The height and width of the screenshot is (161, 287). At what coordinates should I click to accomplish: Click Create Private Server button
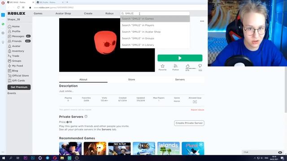(x=189, y=123)
